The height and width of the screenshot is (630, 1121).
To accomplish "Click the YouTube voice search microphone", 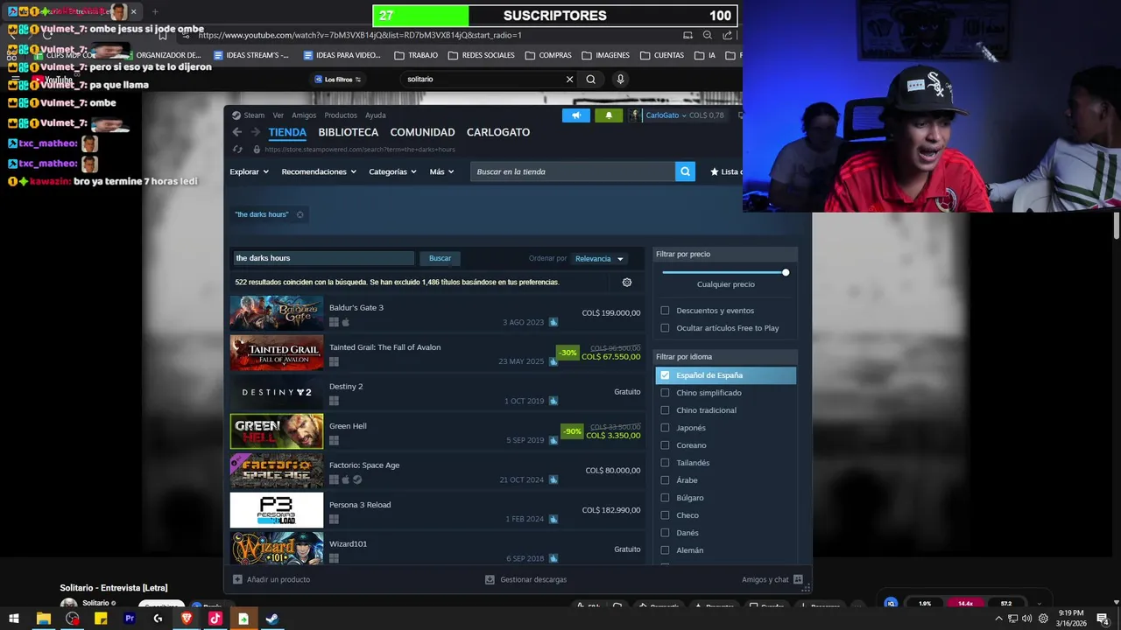I will (620, 80).
